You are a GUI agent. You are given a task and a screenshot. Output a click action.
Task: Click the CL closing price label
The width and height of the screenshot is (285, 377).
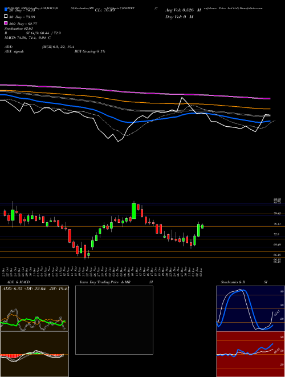105,10
